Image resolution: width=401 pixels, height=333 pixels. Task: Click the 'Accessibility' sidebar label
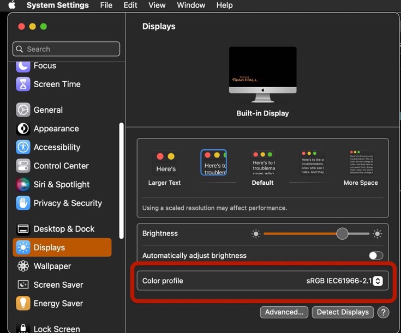coord(57,147)
